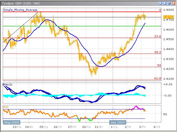Close the GBP/USD chart window
This screenshot has height=132, width=177.
tap(174, 3)
